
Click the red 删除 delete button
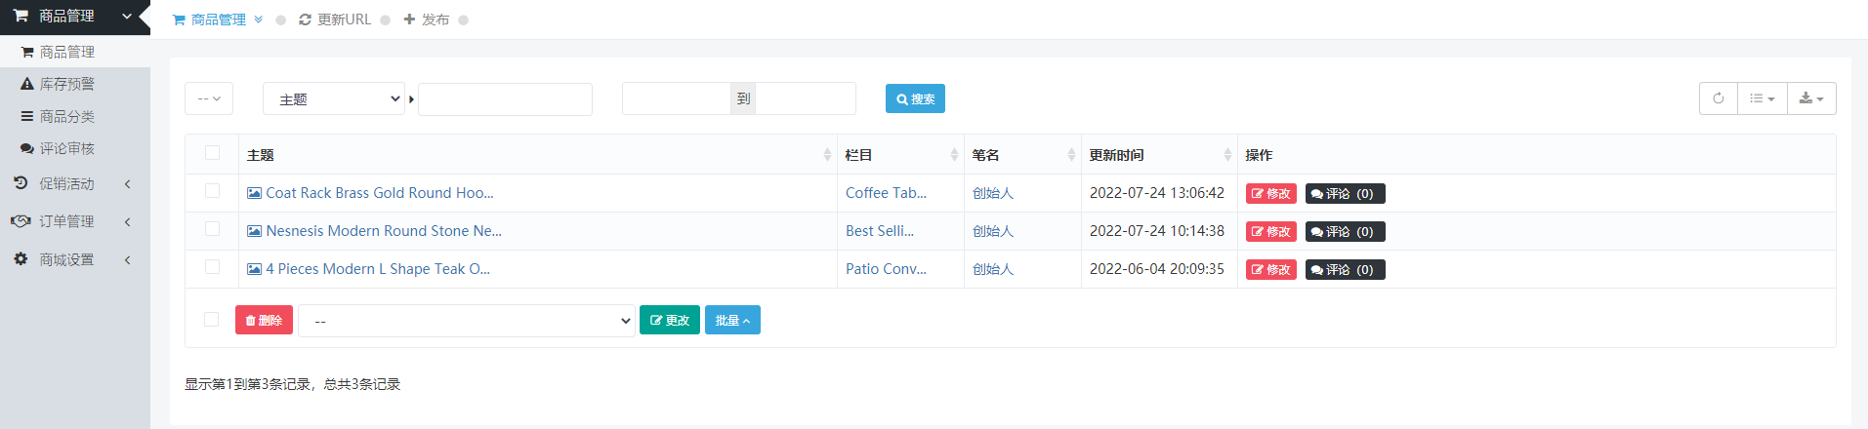pyautogui.click(x=264, y=320)
